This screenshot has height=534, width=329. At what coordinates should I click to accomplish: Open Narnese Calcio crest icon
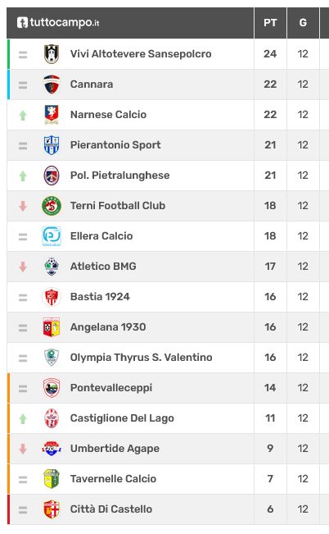52,115
